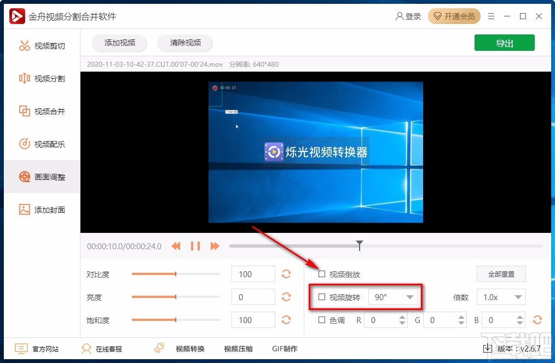The height and width of the screenshot is (363, 555).
Task: Open 视频转换 video convert tool
Action: [x=190, y=349]
